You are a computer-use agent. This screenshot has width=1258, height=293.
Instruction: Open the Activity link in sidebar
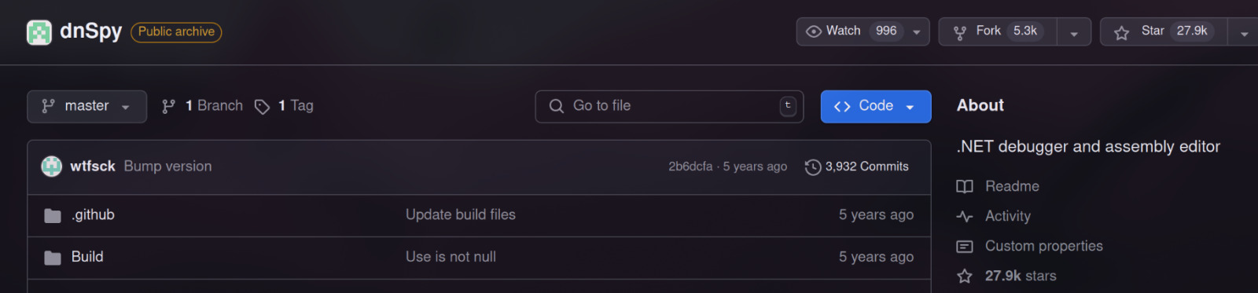coord(1007,216)
